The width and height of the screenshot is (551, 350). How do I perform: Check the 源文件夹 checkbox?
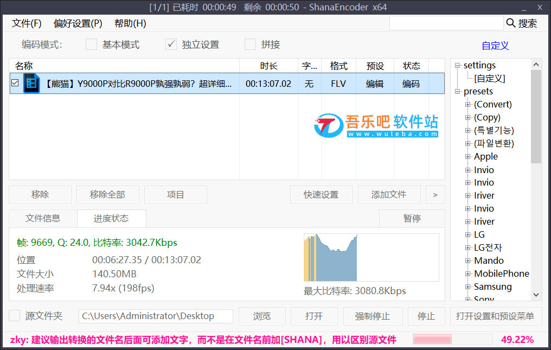point(15,315)
